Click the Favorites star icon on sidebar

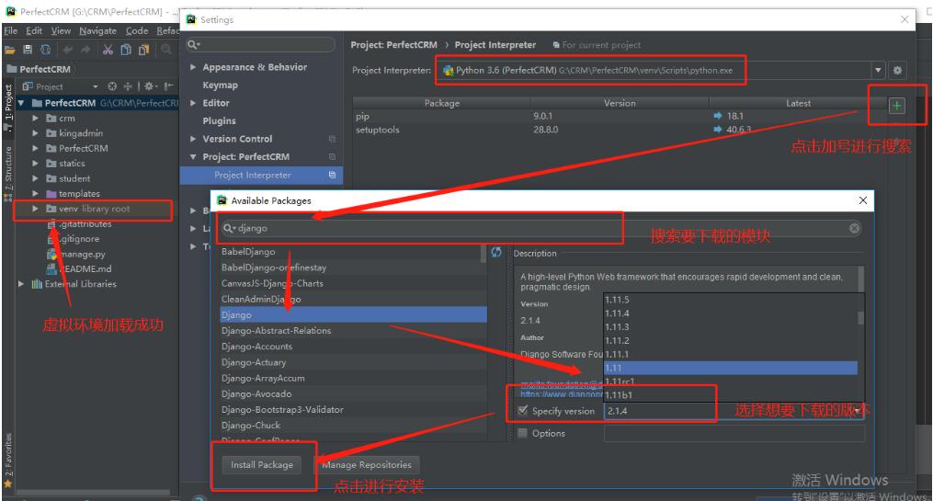point(7,484)
